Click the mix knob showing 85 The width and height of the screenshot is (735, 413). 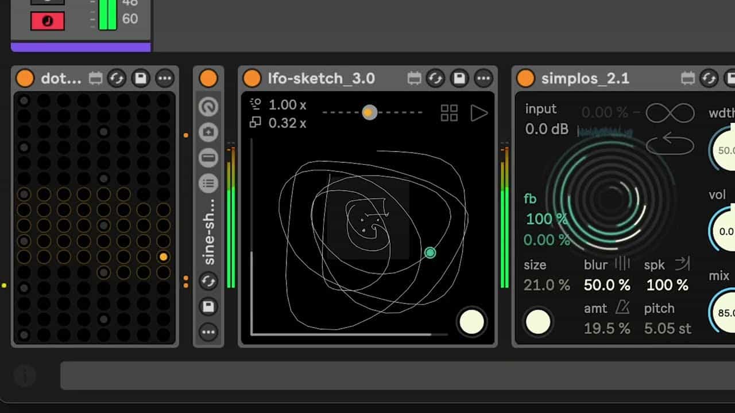(x=724, y=312)
